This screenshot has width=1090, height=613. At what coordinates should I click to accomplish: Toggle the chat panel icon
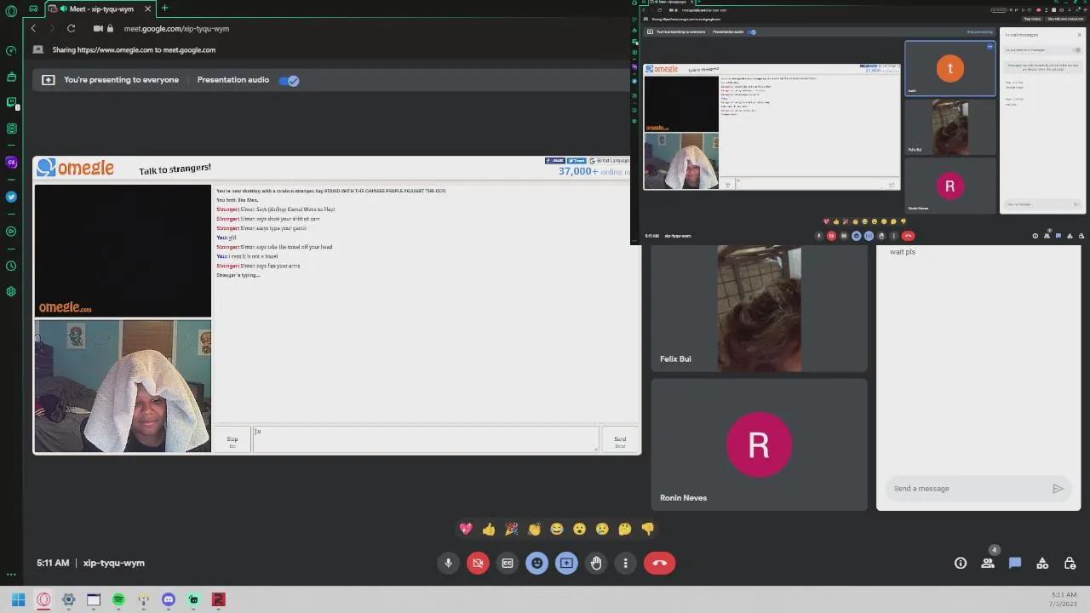pyautogui.click(x=1015, y=563)
